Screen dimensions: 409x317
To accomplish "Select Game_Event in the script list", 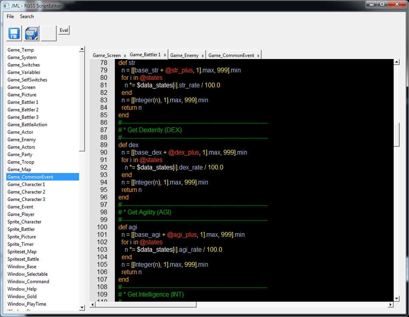I will point(42,207).
